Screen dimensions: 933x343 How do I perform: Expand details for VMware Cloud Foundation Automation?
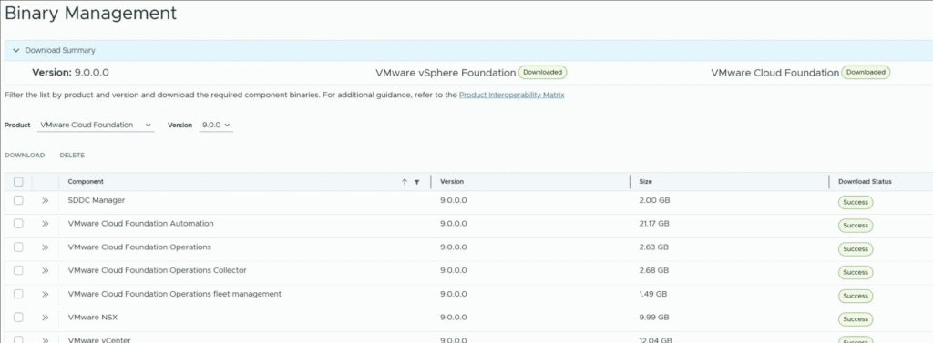pos(46,224)
